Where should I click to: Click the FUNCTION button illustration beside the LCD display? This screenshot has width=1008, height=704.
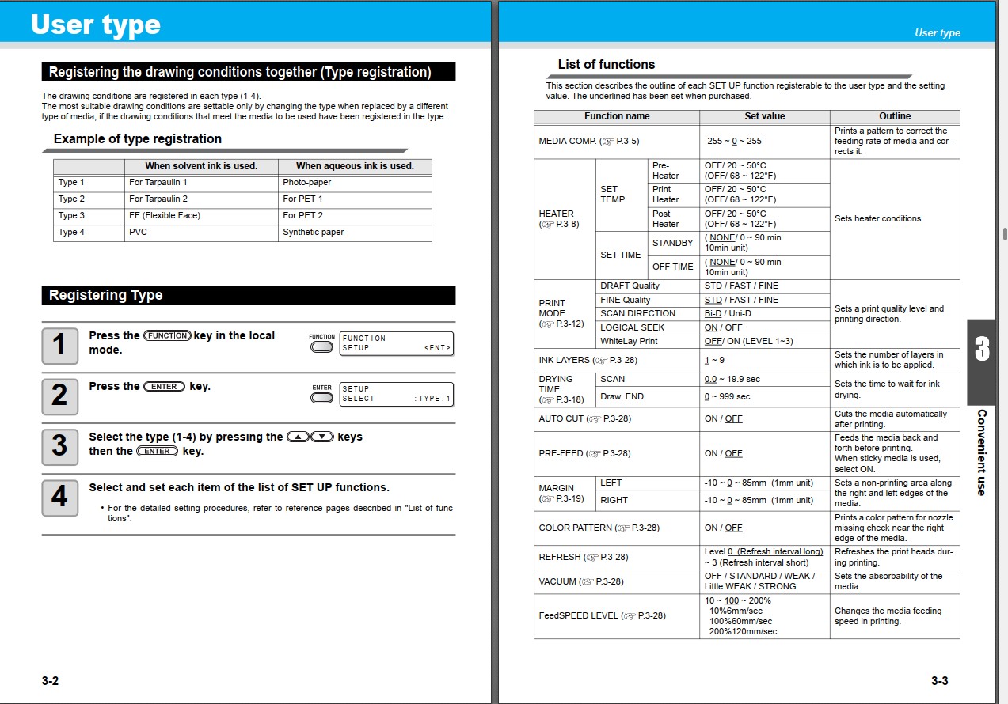322,347
